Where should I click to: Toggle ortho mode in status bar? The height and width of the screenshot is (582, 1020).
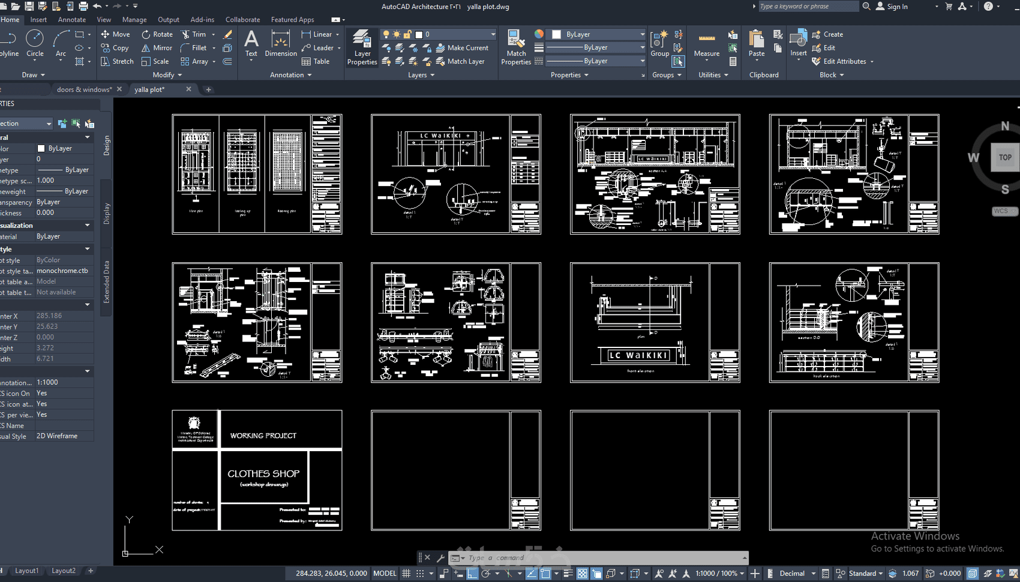coord(472,574)
